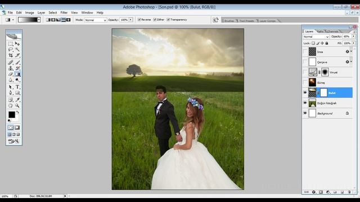Select the Crop tool
Screen dimensions: 360x202
coord(11,55)
